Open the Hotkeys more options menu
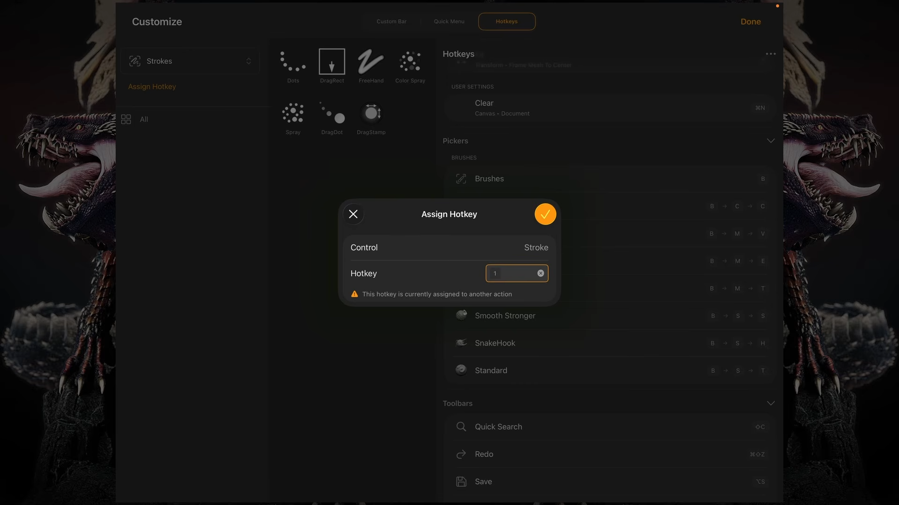899x505 pixels. click(770, 54)
